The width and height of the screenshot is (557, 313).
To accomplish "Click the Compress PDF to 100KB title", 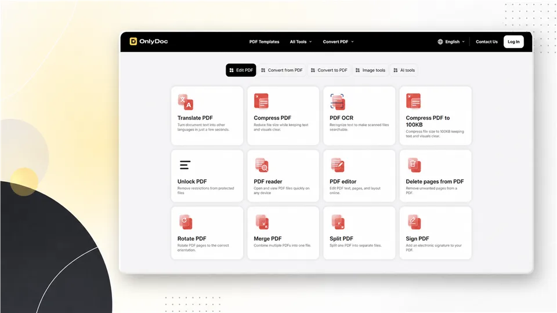I will (428, 121).
